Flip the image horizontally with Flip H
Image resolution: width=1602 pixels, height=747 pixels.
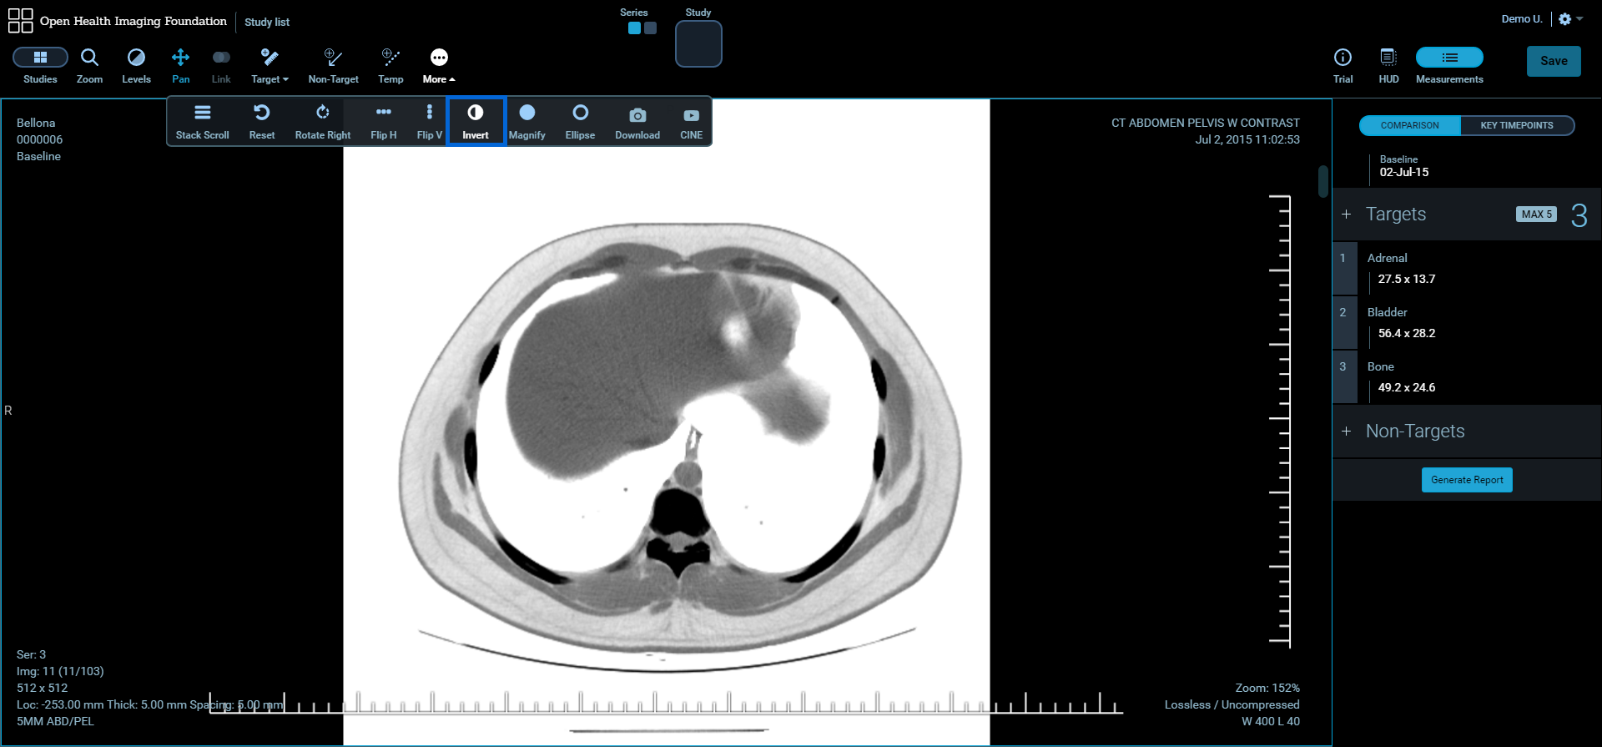pos(383,121)
